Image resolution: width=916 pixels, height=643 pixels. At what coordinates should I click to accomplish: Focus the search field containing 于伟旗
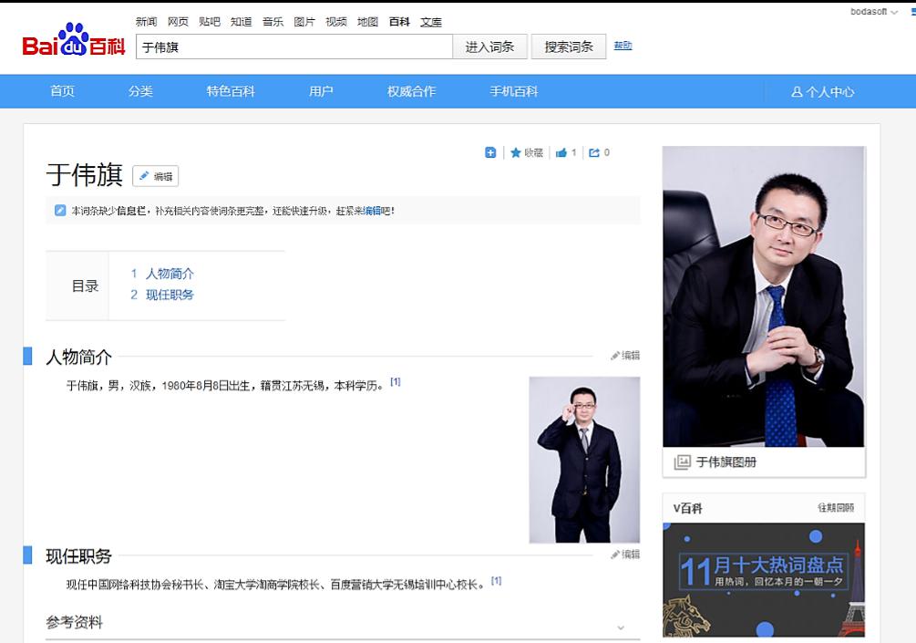tap(294, 47)
